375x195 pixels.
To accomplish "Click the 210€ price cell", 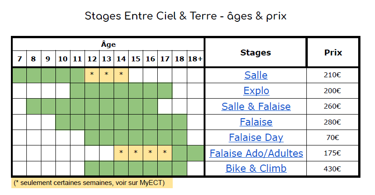I will (332, 75).
